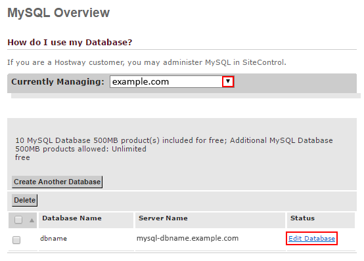Open the Edit Database link

pyautogui.click(x=312, y=238)
